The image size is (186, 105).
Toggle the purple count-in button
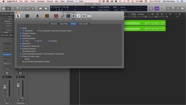click(157, 8)
